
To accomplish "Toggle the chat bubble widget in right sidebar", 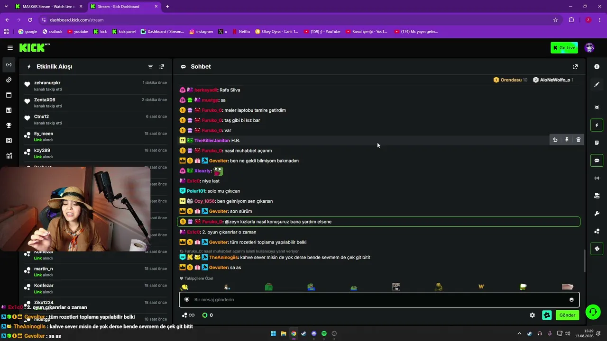I will pyautogui.click(x=597, y=161).
